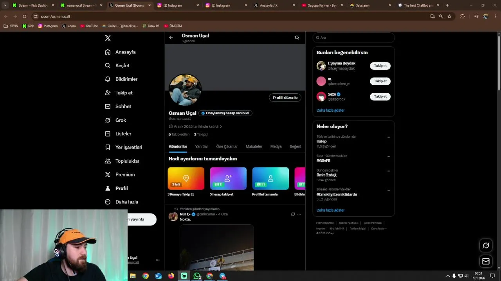Click Profili düzenle button
This screenshot has width=501, height=281.
tap(285, 98)
